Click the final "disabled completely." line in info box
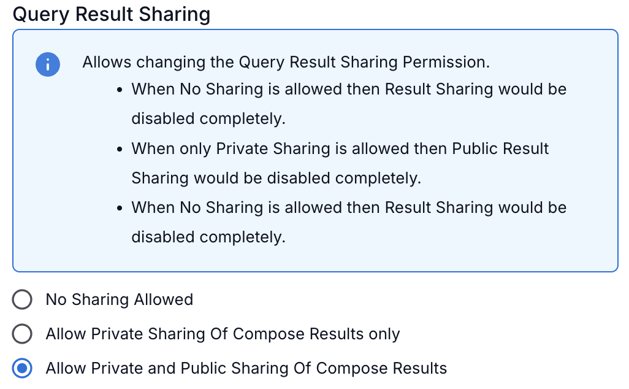The height and width of the screenshot is (389, 629). 208,237
